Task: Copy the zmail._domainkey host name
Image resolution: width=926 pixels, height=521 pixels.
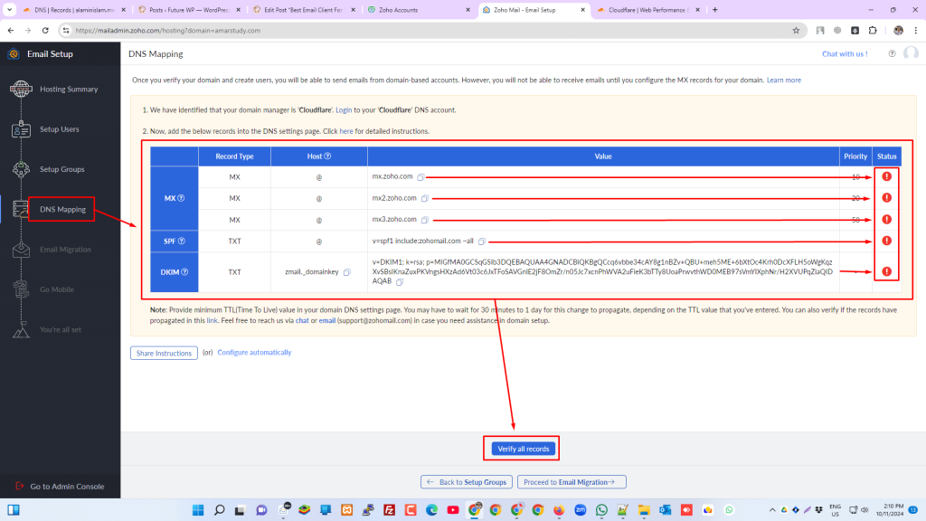Action: [347, 272]
